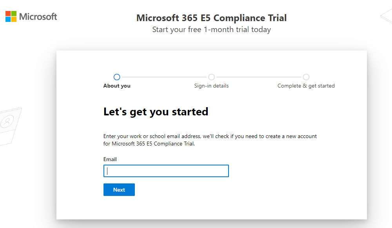392x228 pixels.
Task: Open the 'Sign-in details' step label
Action: click(x=211, y=86)
